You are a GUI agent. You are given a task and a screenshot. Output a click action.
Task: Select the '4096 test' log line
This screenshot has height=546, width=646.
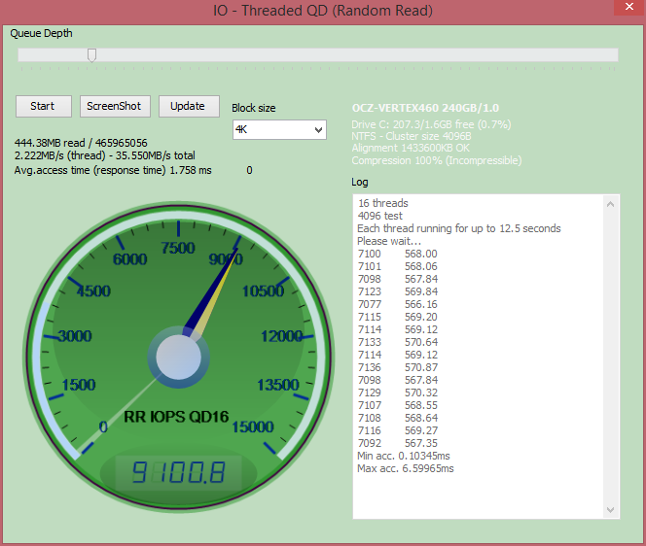[x=379, y=216]
